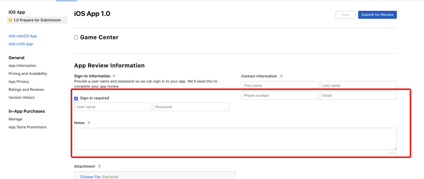The width and height of the screenshot is (424, 179).
Task: Open App Information in sidebar
Action: (22, 66)
